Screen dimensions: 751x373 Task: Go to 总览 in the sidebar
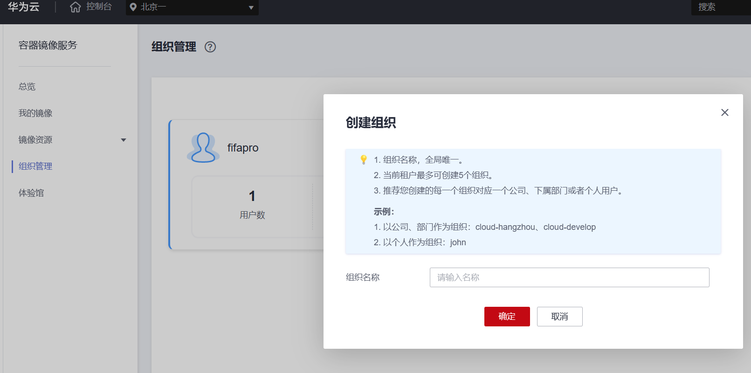(x=27, y=87)
